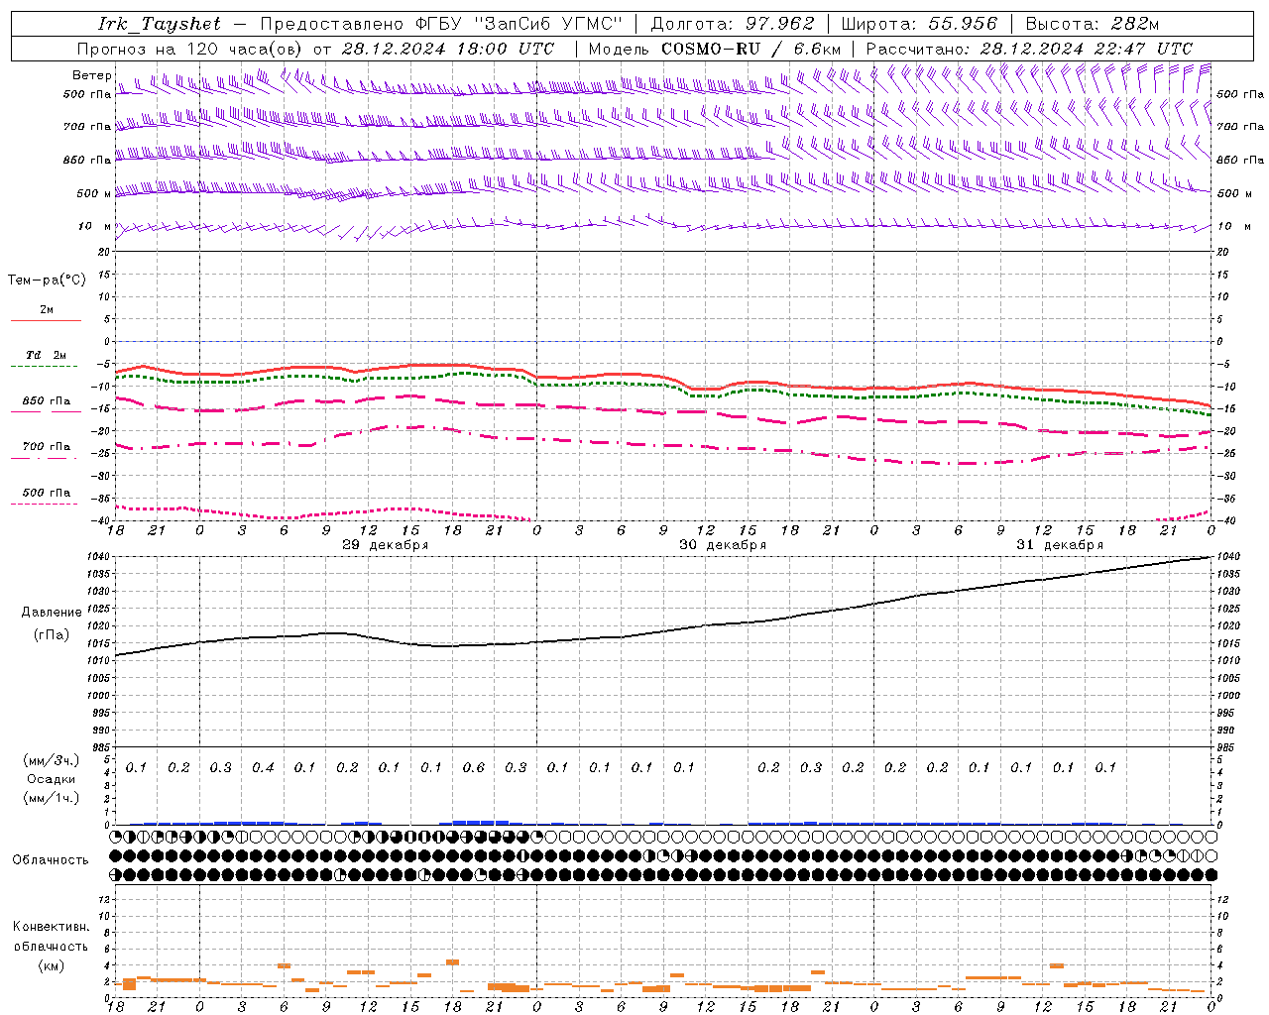
Task: Select the Модель COSMO-RU / 6.6км text
Action: click(x=715, y=49)
